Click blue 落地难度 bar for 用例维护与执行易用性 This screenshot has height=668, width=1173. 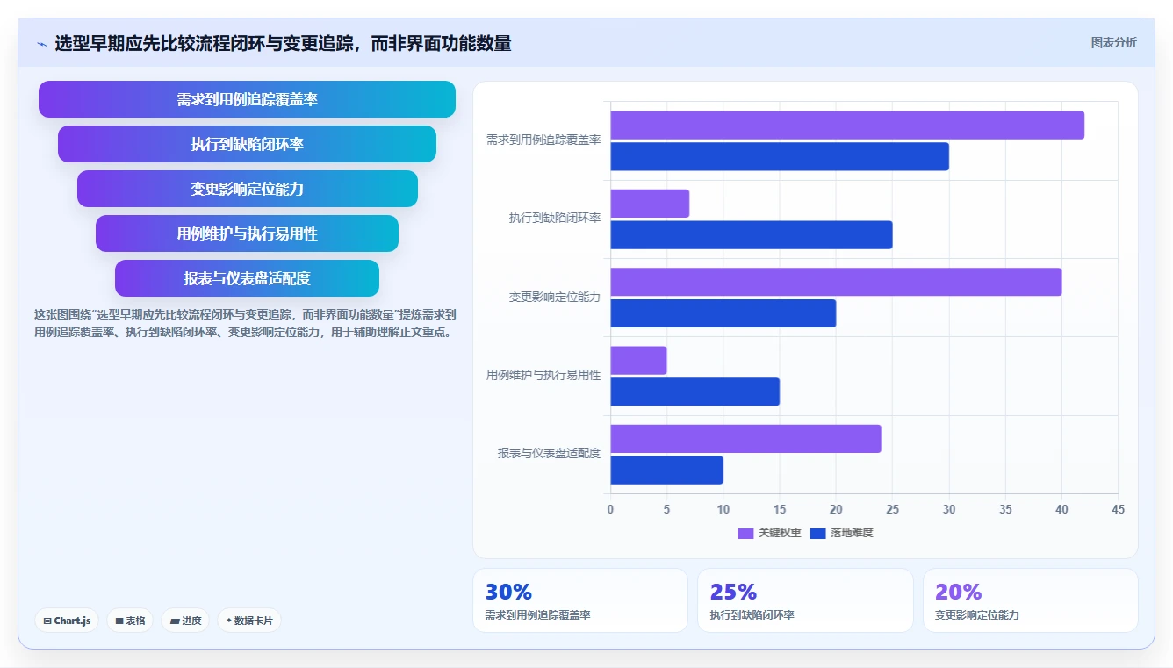695,391
